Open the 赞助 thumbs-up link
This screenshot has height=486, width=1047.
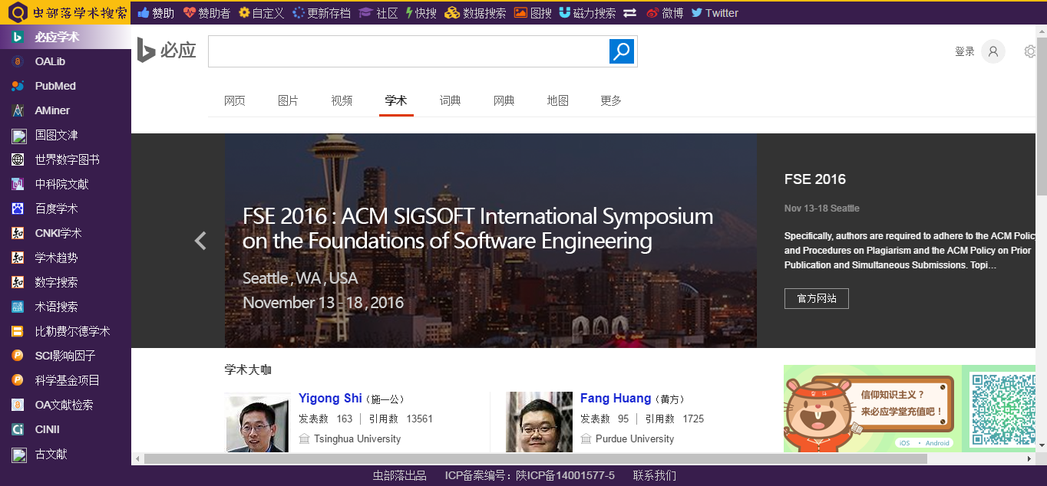[x=156, y=13]
